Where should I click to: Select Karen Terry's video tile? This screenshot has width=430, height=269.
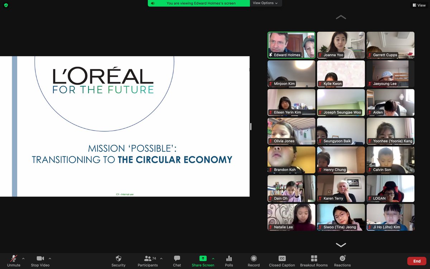[341, 188]
